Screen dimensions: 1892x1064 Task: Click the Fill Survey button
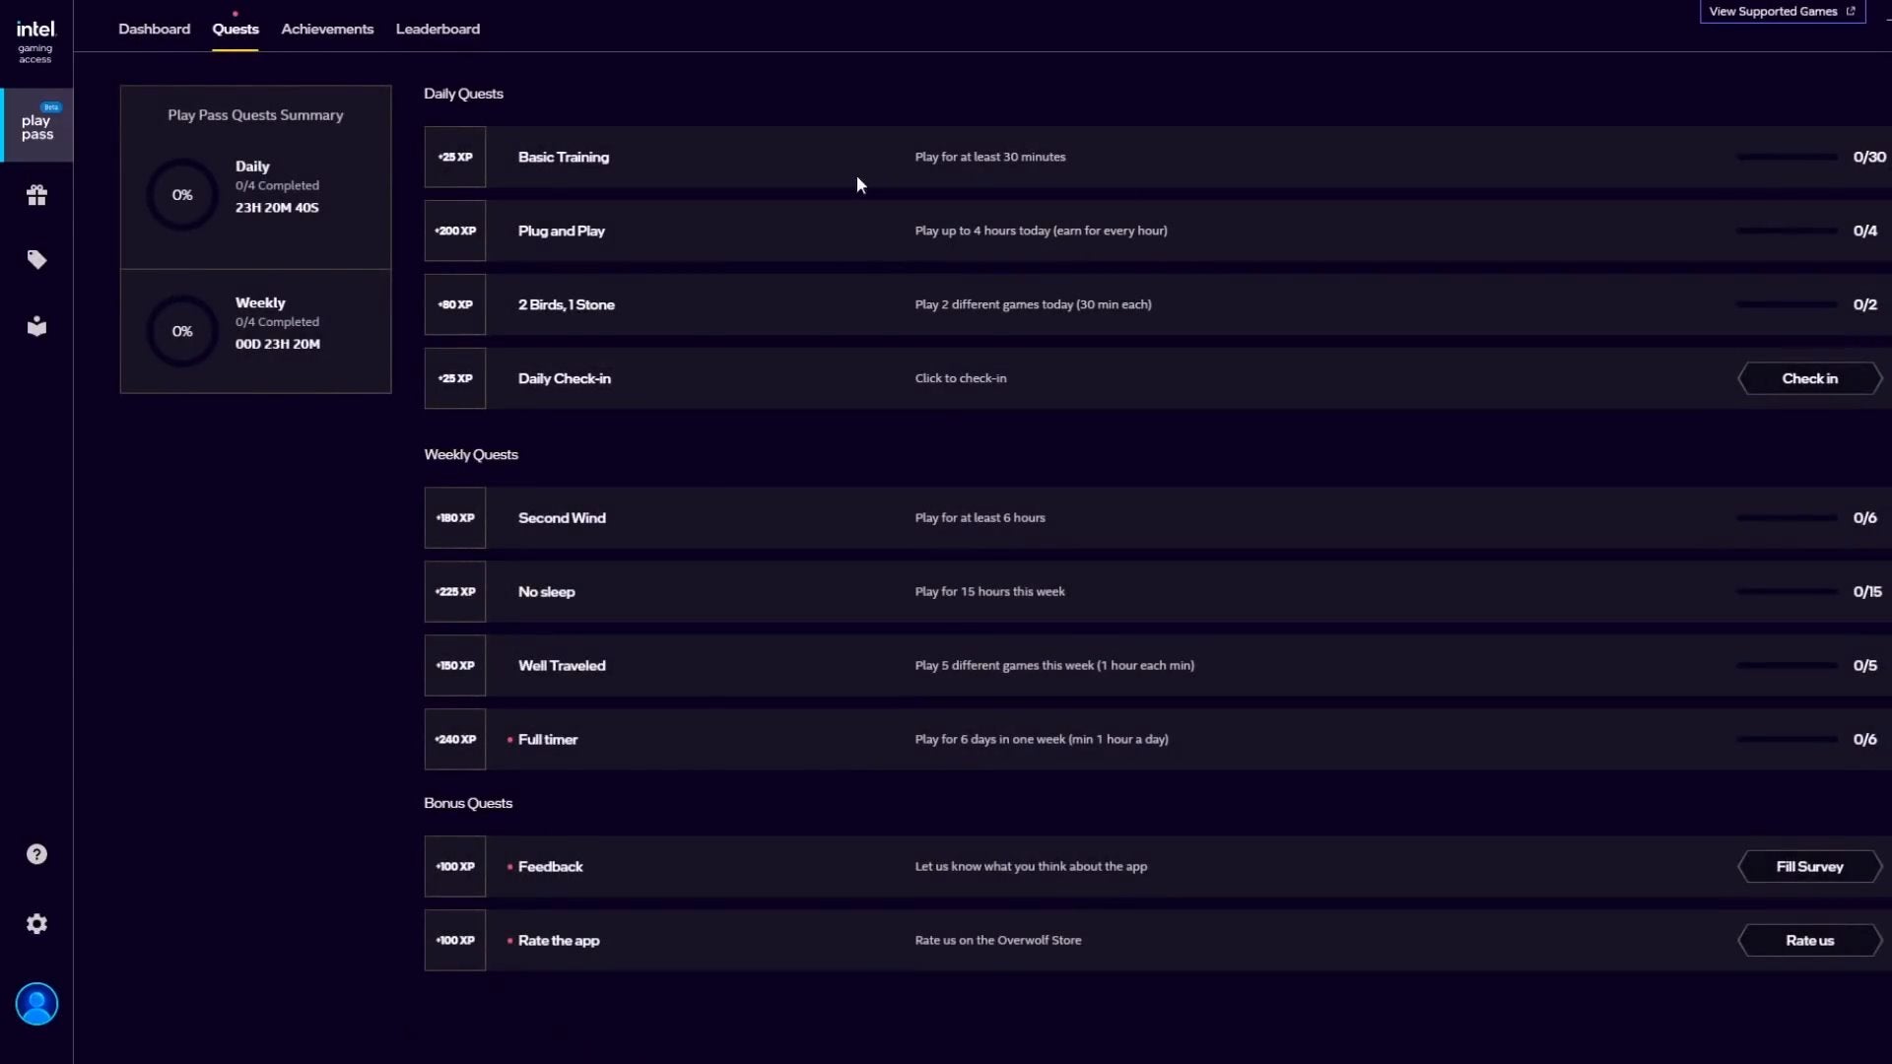point(1809,867)
